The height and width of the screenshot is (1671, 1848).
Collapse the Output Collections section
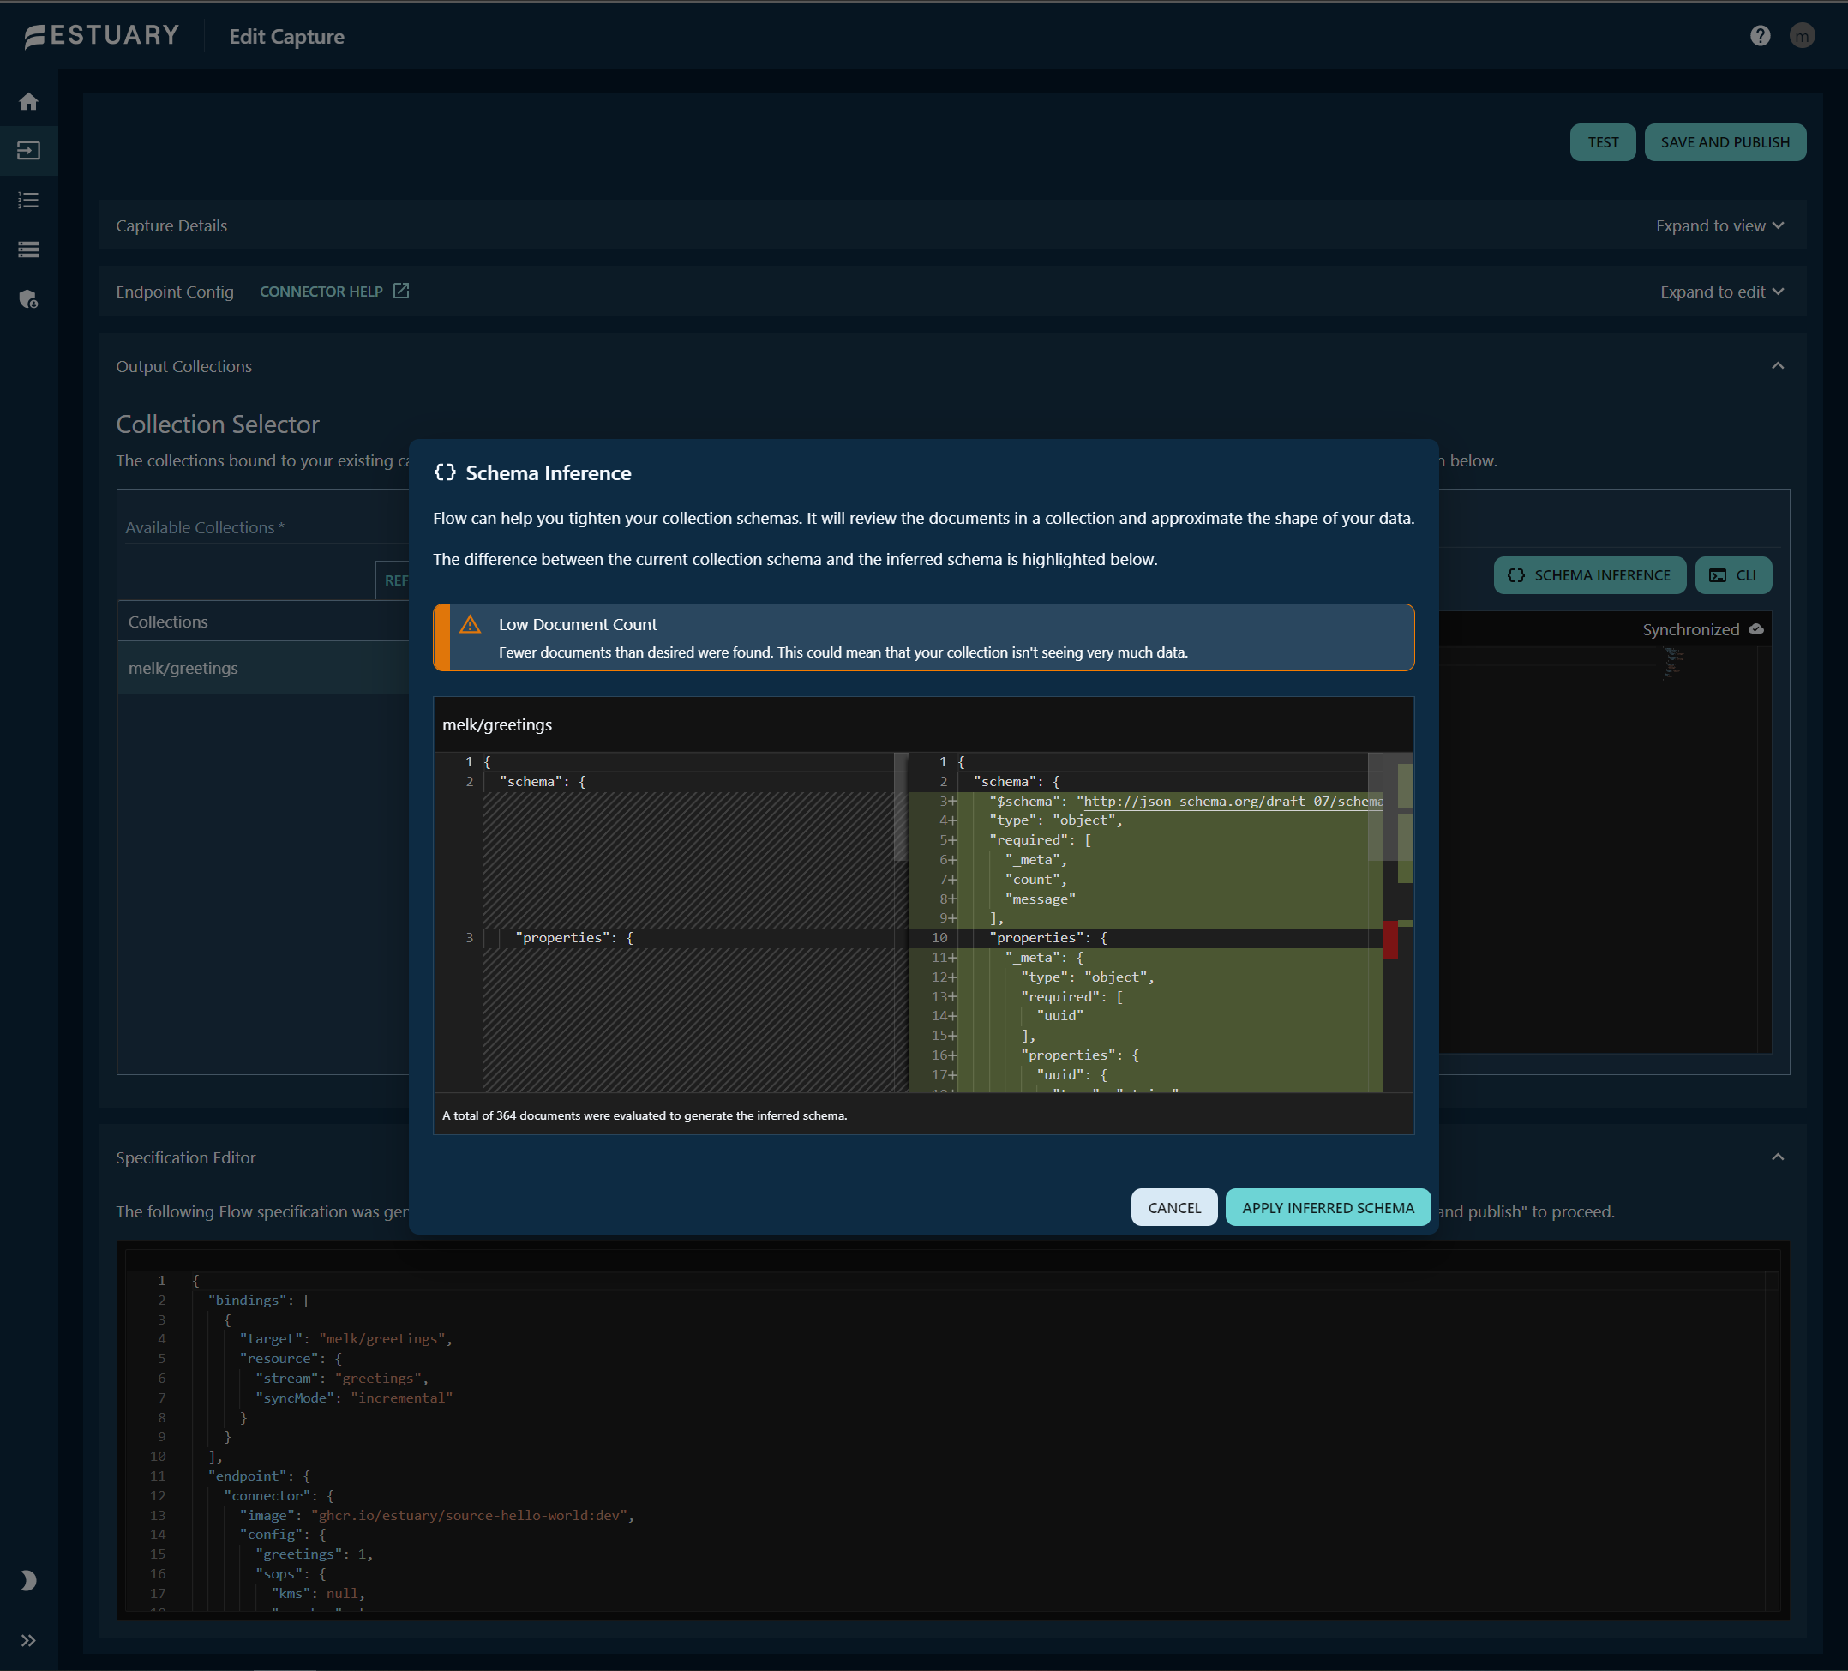(1777, 366)
